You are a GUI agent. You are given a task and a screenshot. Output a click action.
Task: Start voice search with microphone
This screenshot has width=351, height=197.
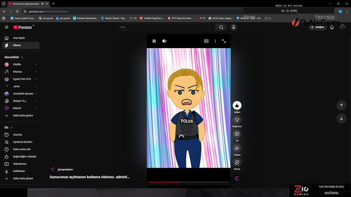pyautogui.click(x=234, y=27)
